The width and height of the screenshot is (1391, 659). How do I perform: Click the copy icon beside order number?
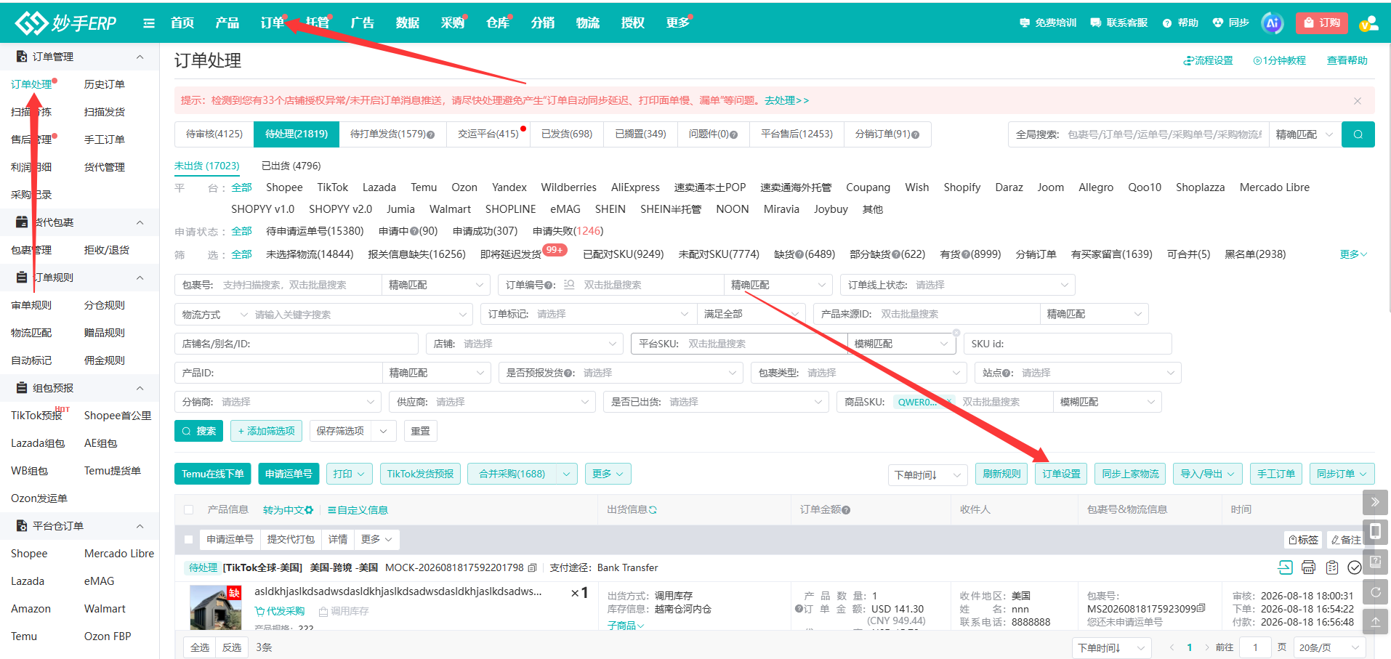[532, 567]
